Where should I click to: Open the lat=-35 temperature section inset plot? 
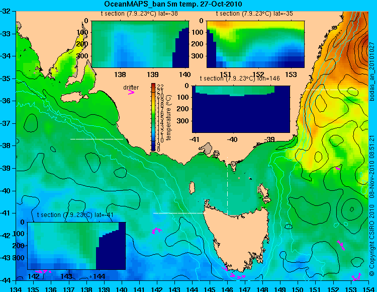(255, 44)
